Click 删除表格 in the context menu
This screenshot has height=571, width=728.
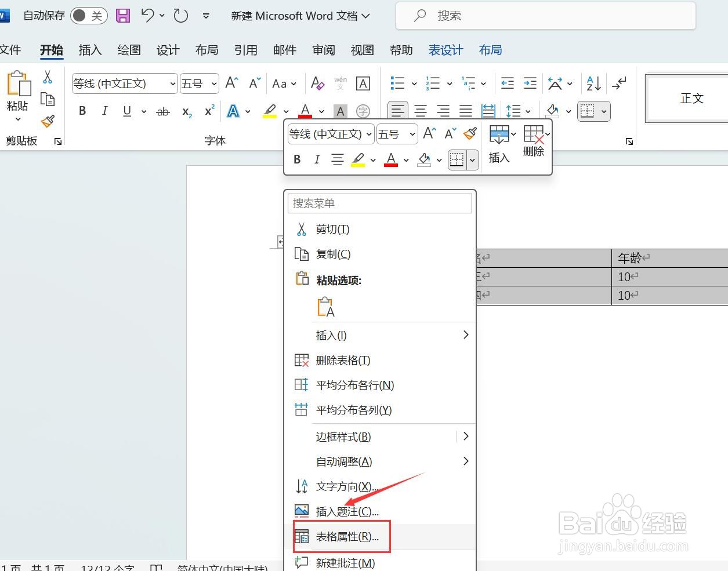[342, 360]
